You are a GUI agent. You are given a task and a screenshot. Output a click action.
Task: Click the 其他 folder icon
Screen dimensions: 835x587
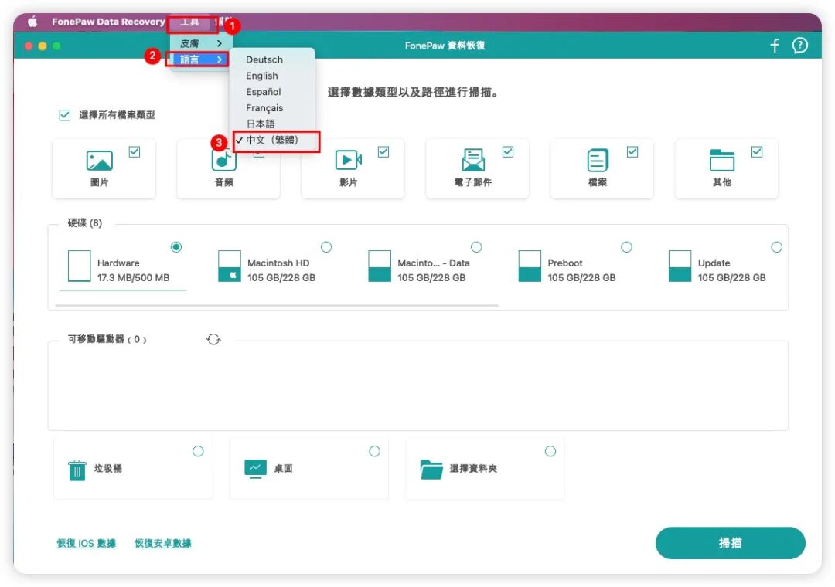pos(722,160)
